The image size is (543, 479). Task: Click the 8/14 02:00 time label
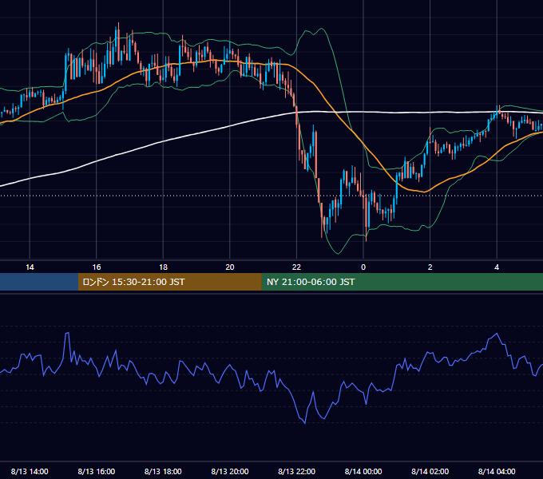(430, 471)
